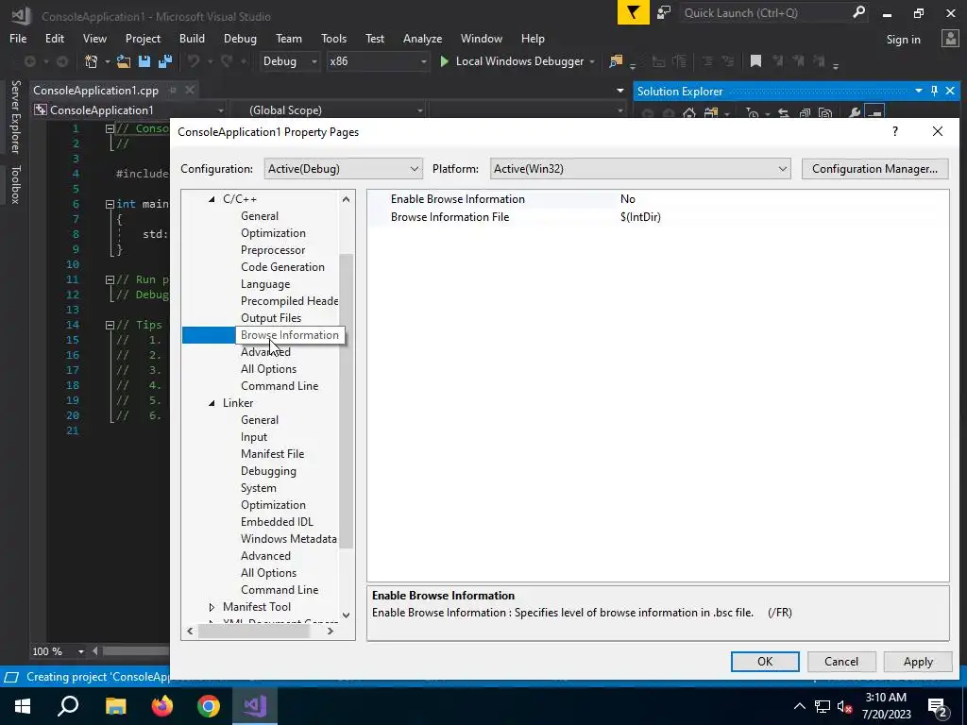Click the feedback icon beside Quick Launch
967x725 pixels.
[664, 13]
